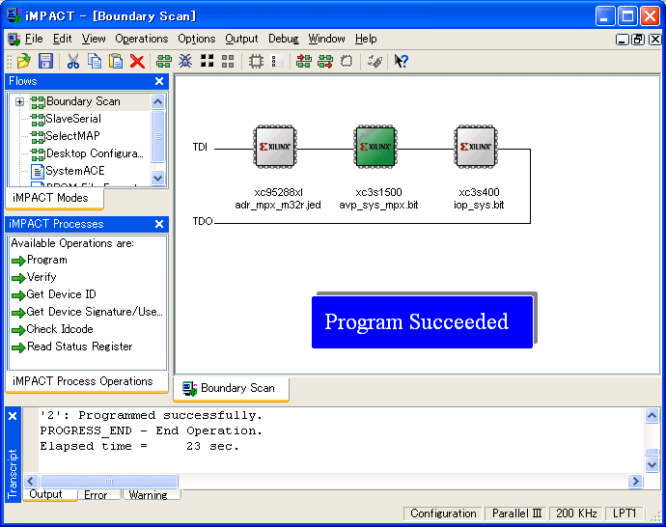Click the Open file toolbar icon
Image resolution: width=666 pixels, height=527 pixels.
(x=24, y=61)
